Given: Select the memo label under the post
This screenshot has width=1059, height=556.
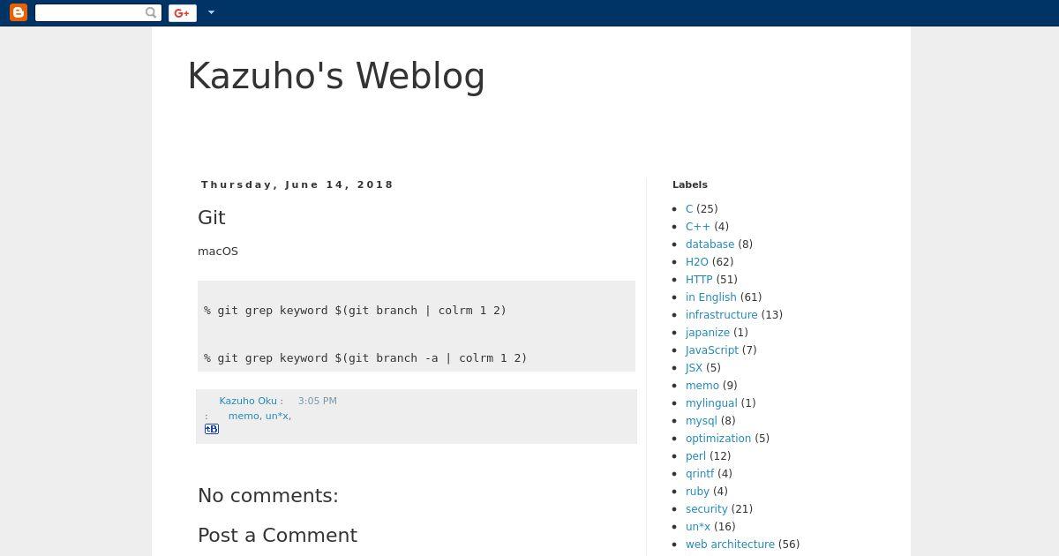Looking at the screenshot, I should coord(244,416).
